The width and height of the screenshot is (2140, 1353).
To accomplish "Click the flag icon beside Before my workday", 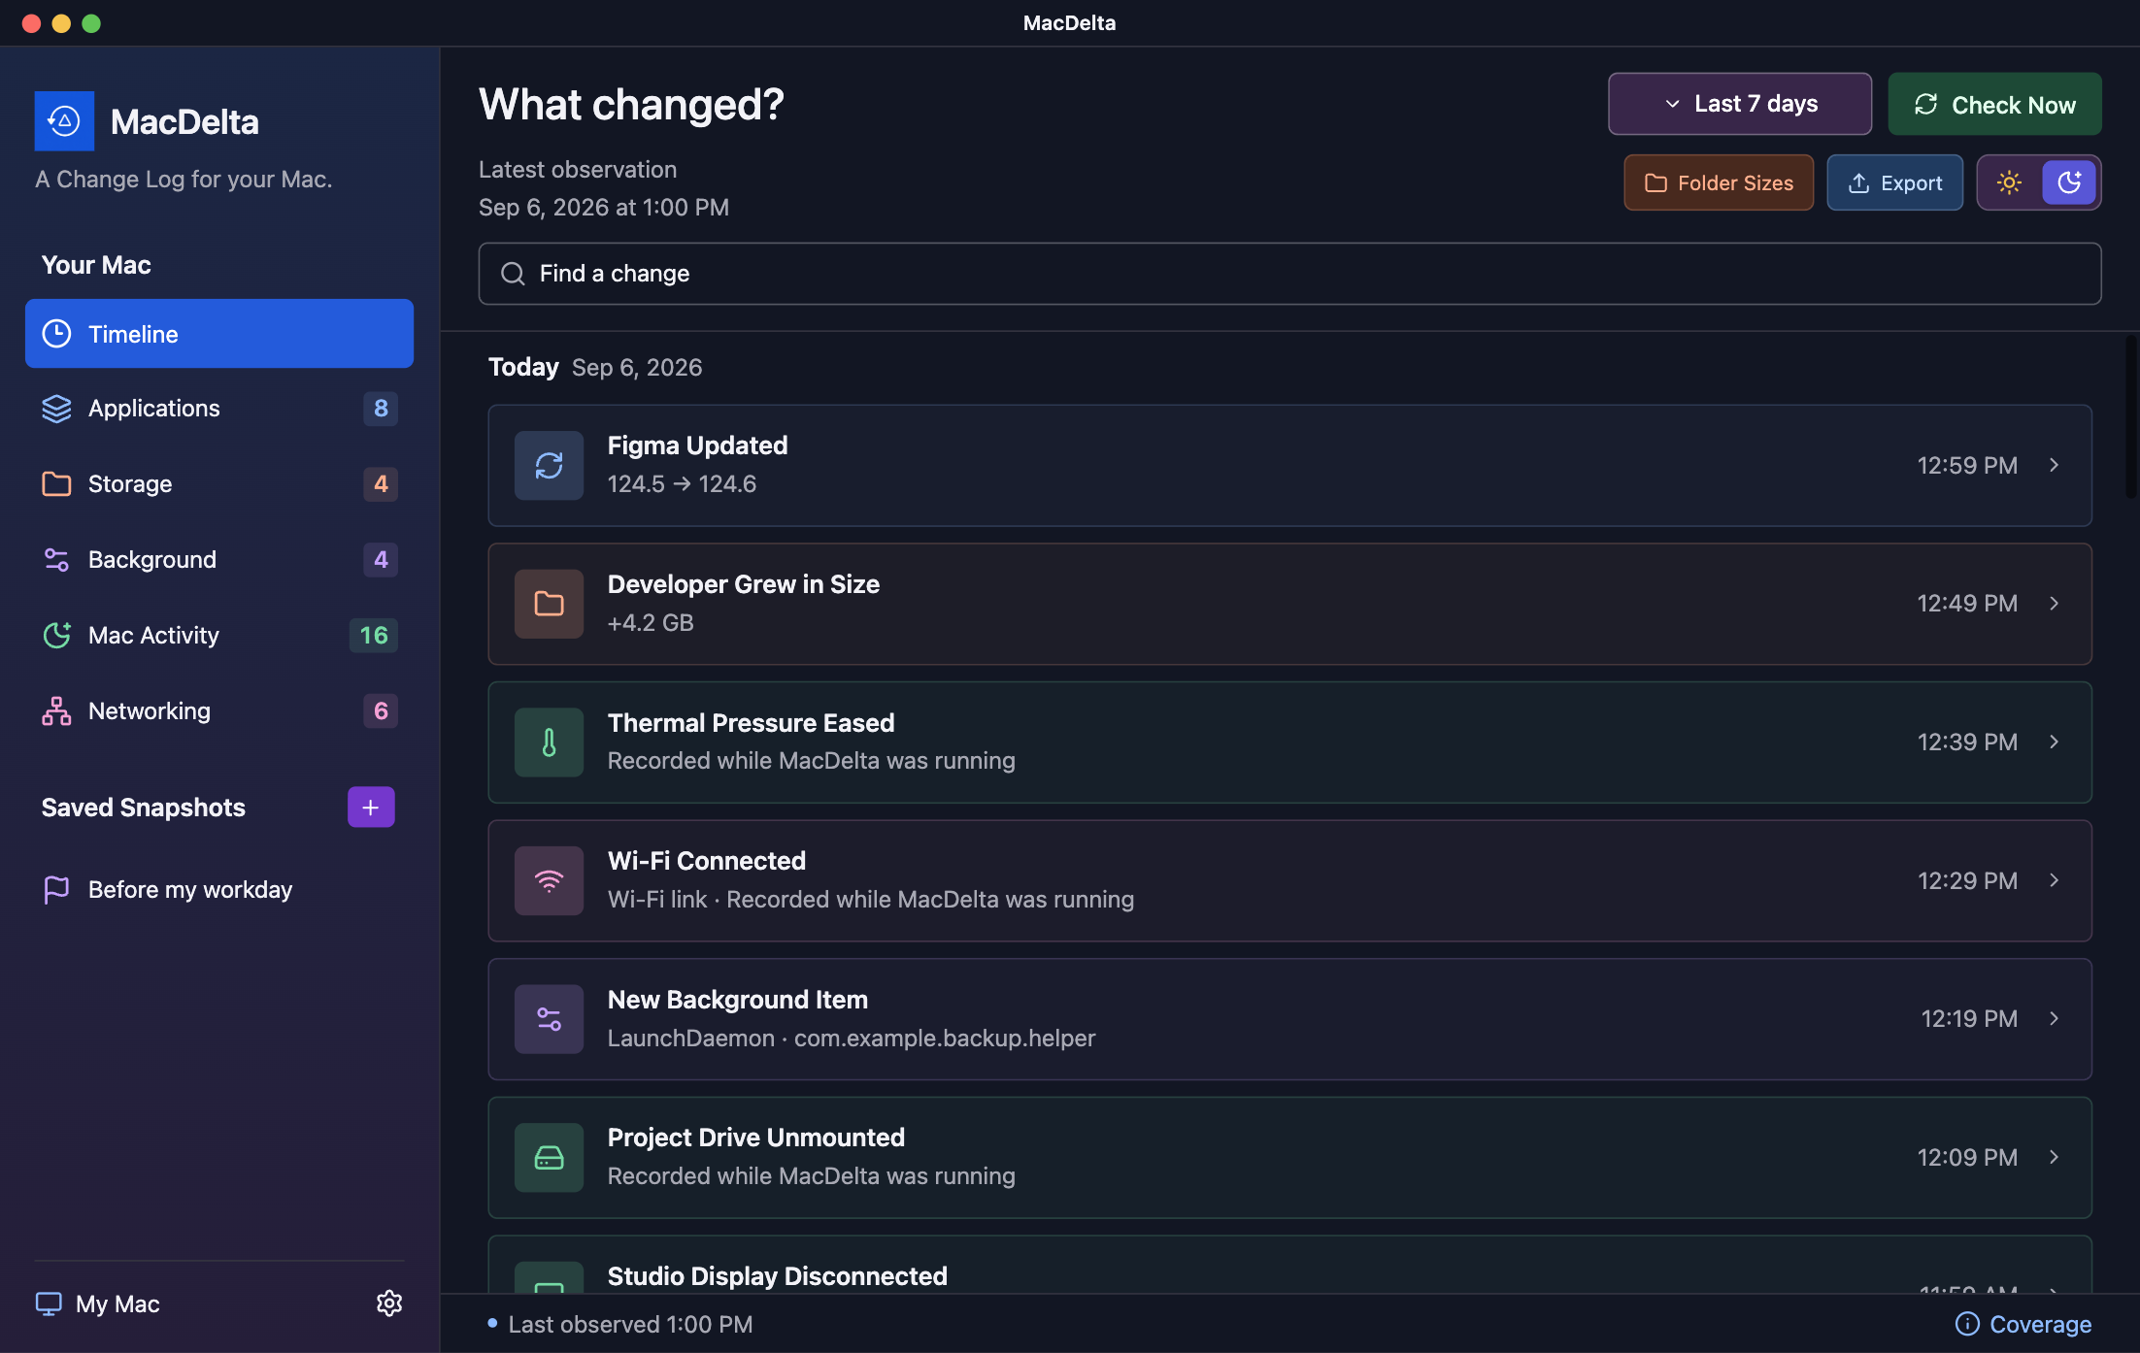I will tap(56, 889).
